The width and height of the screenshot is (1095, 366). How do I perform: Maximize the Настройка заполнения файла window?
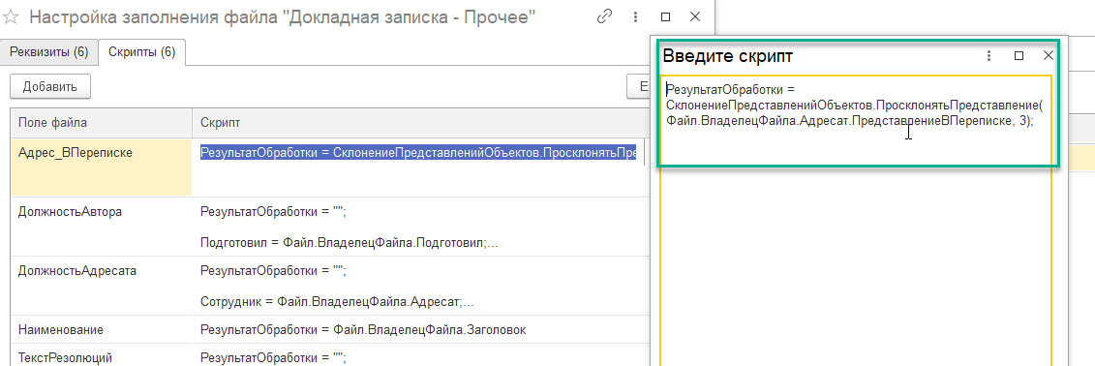click(x=665, y=17)
